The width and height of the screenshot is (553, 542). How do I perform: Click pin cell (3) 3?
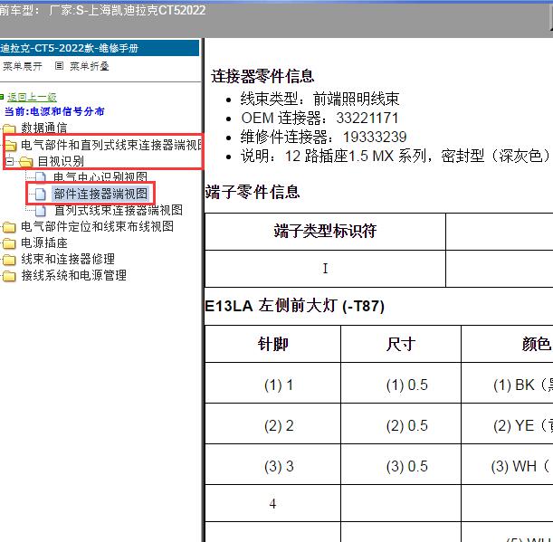click(272, 464)
